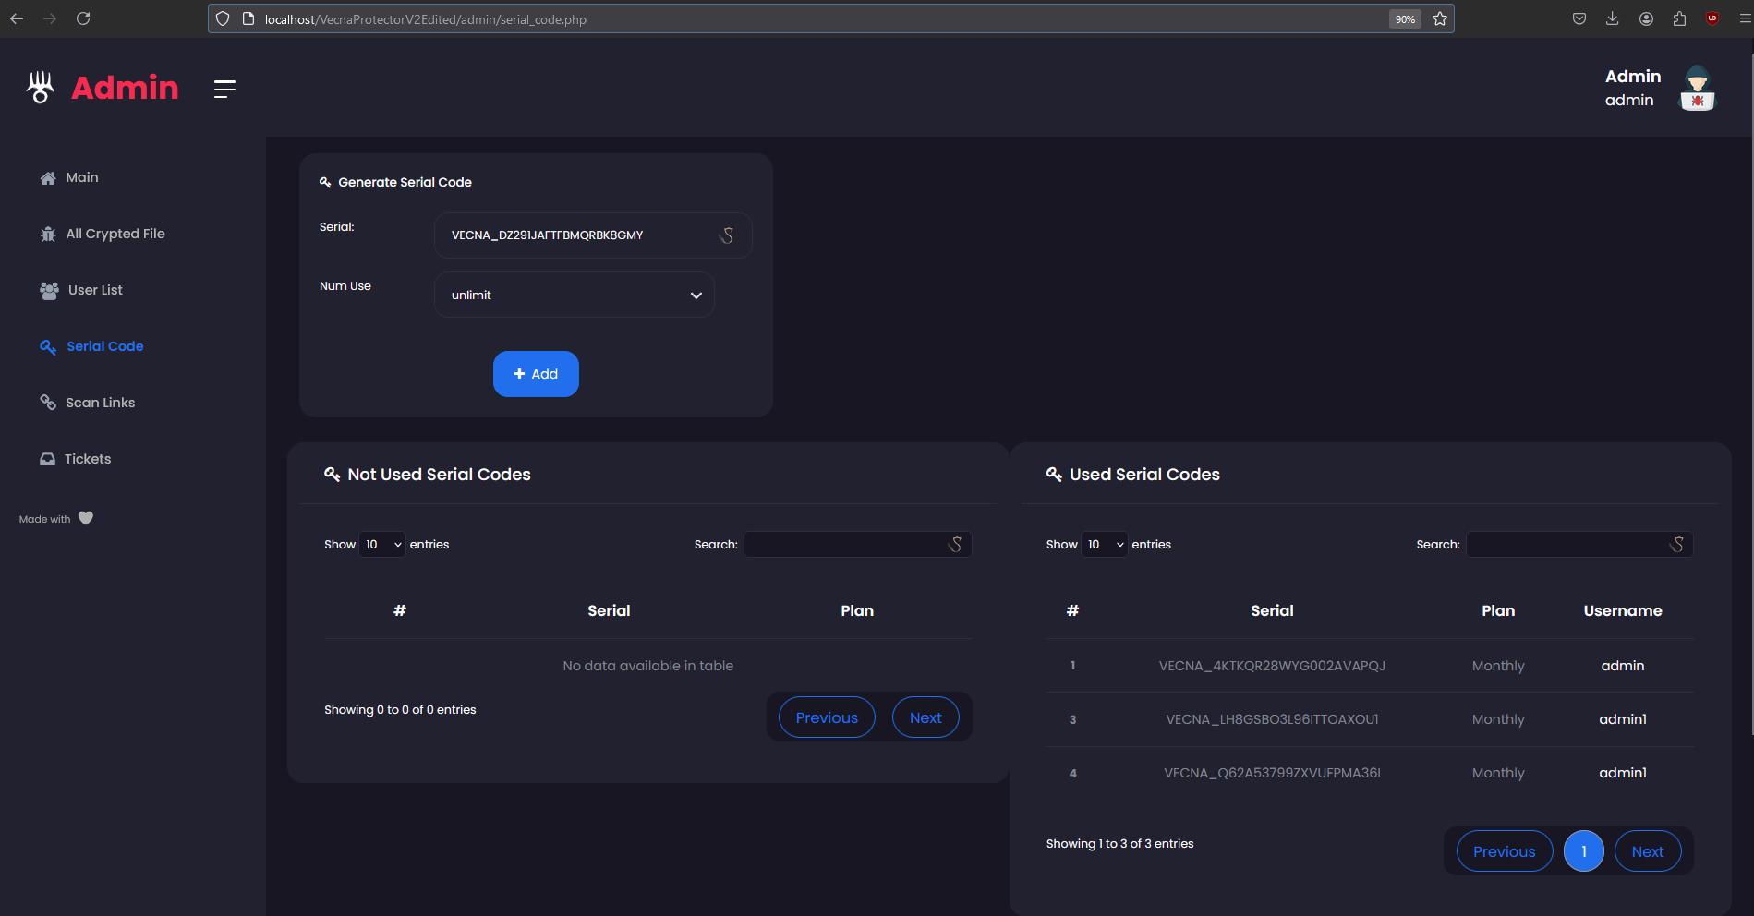Image resolution: width=1754 pixels, height=916 pixels.
Task: Open All Crypted File page
Action: click(x=103, y=234)
